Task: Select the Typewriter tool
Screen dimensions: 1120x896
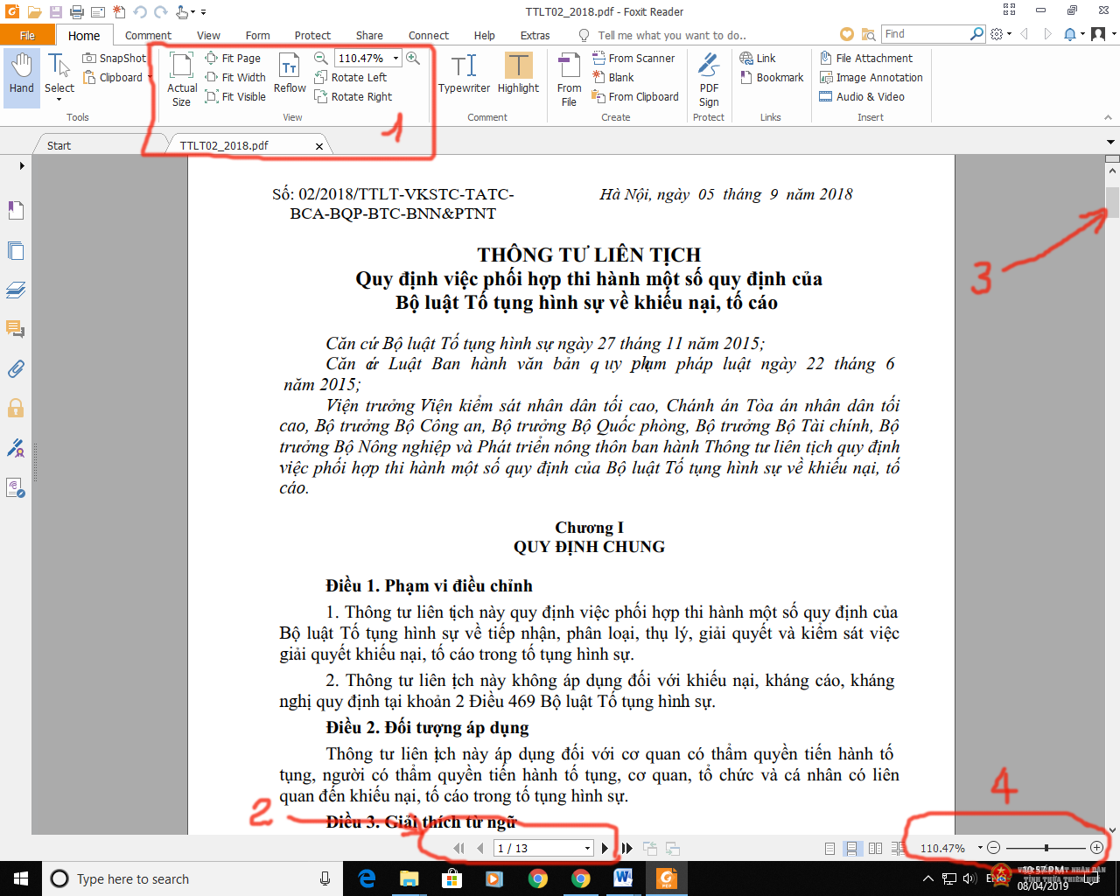Action: [464, 73]
